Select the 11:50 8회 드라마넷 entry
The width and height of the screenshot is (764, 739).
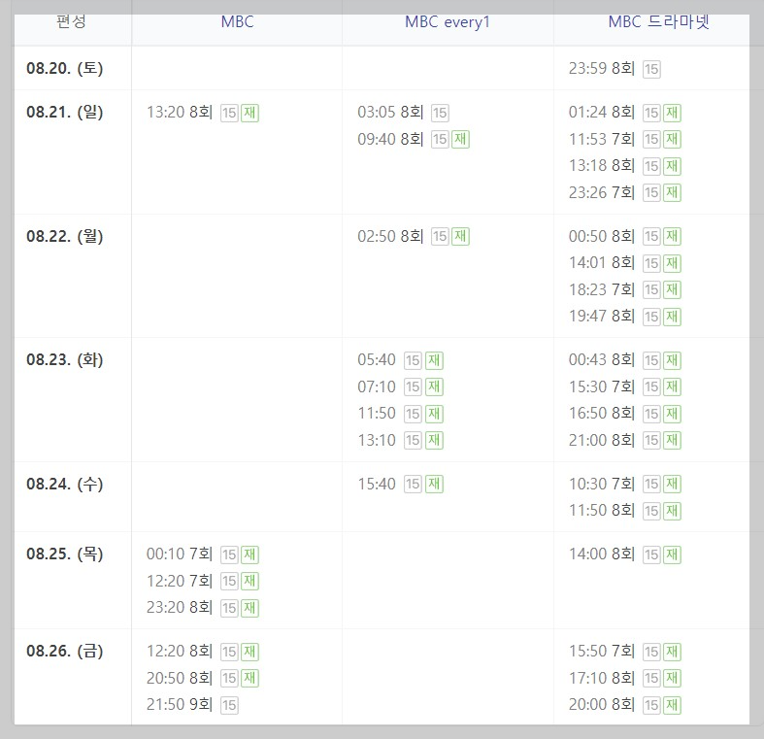point(602,511)
